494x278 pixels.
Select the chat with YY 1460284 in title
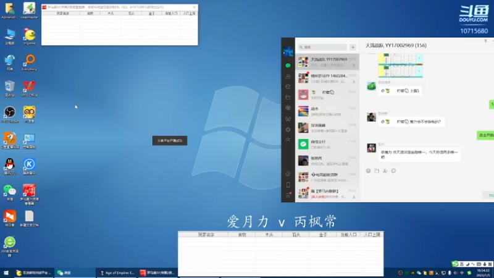tap(327, 78)
